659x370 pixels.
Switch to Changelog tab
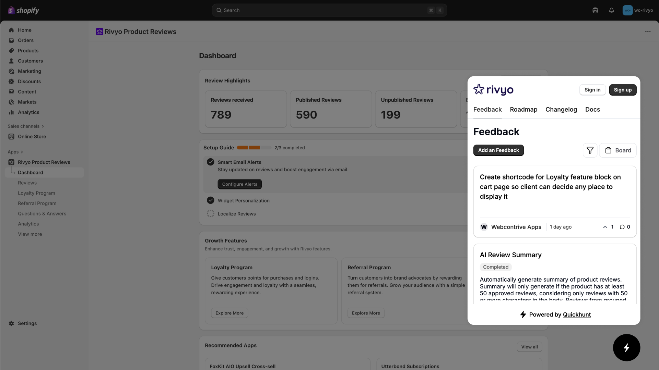pyautogui.click(x=561, y=110)
